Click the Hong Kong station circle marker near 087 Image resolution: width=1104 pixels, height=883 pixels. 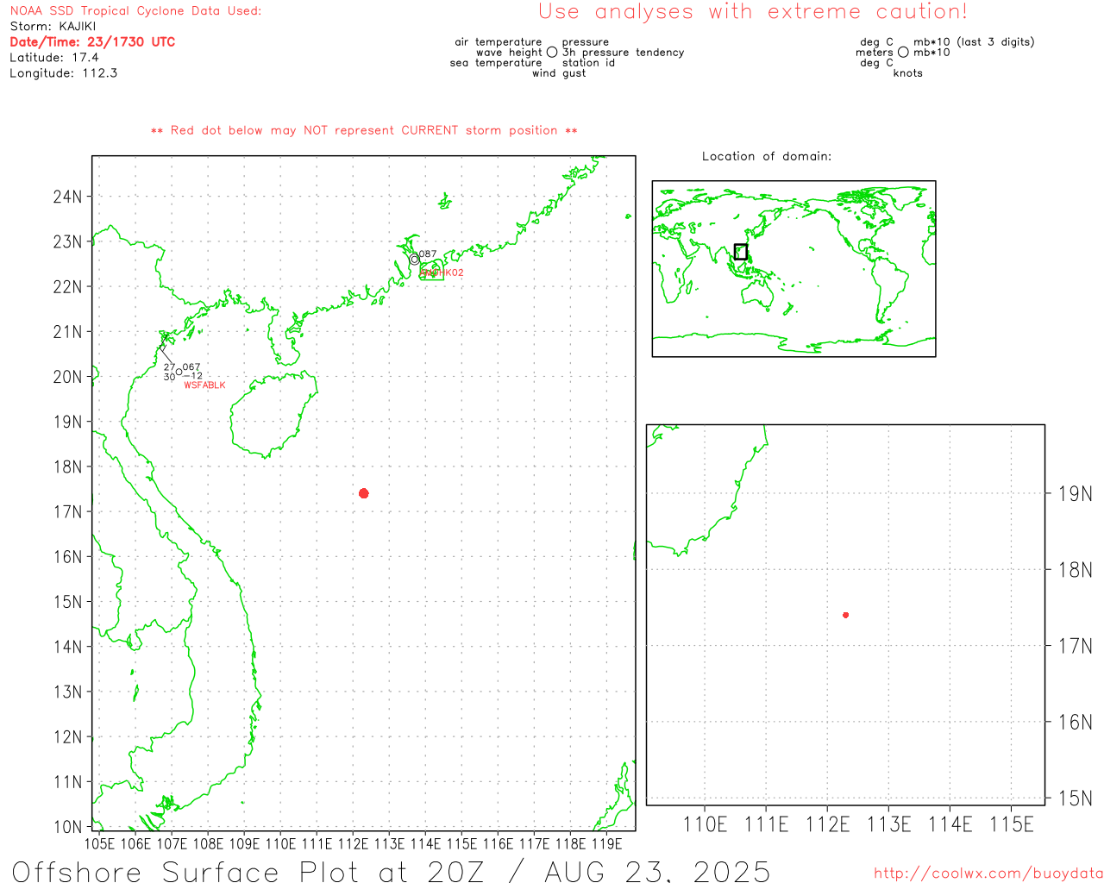click(x=415, y=259)
